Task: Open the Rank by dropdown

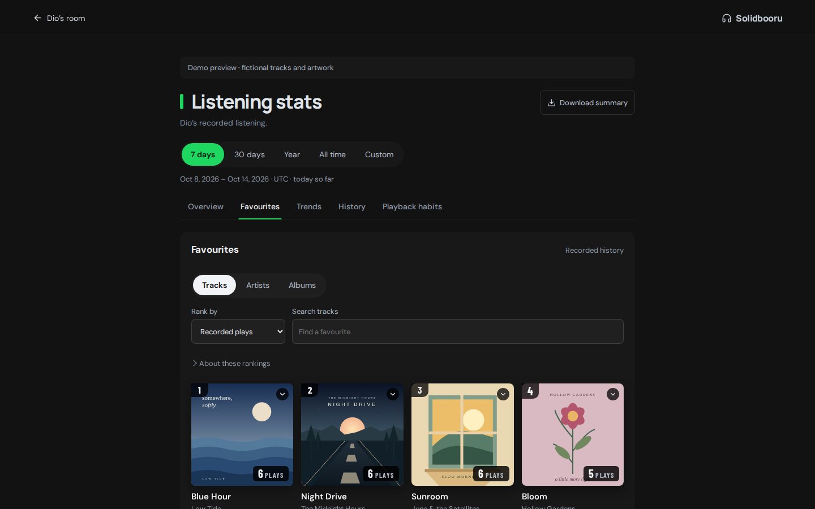Action: tap(238, 331)
